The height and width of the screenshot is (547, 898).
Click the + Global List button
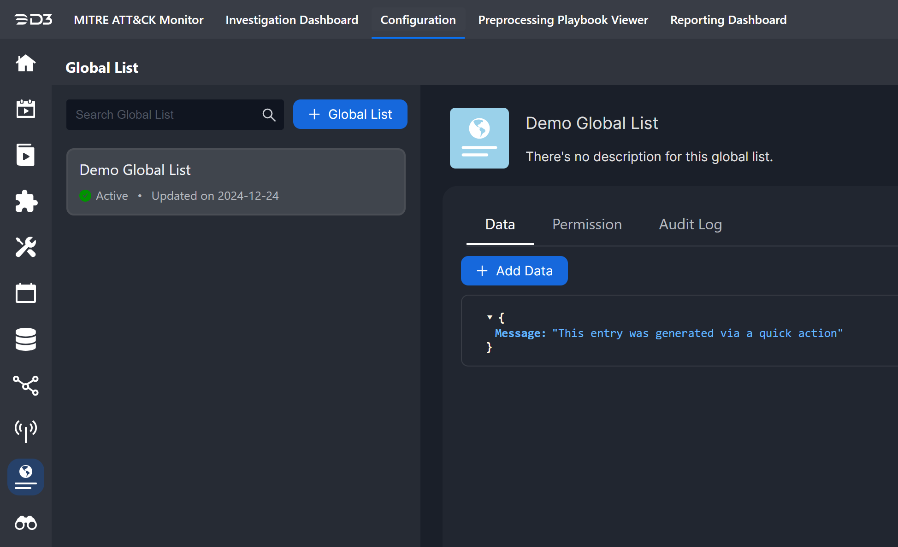click(x=350, y=114)
